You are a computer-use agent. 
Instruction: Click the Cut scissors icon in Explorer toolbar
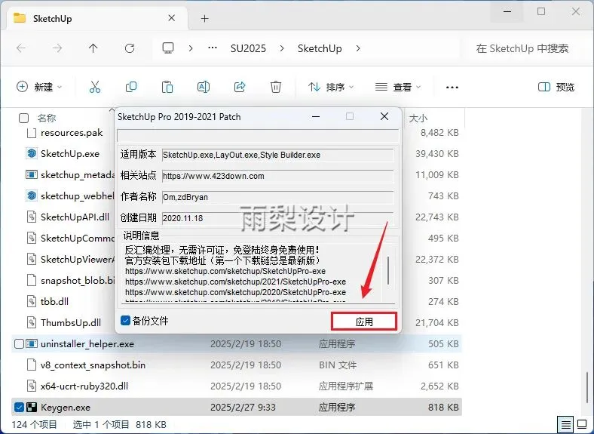click(x=95, y=87)
